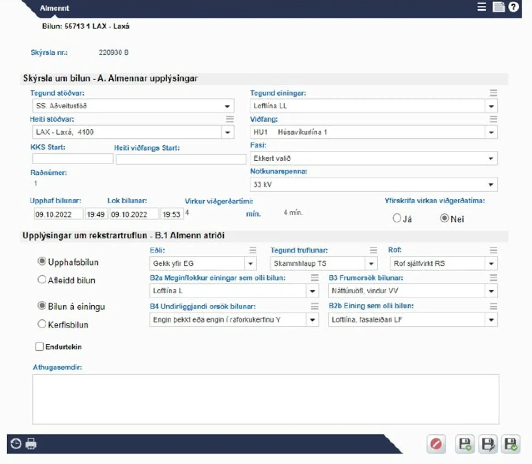Print the report with printer icon

31,444
